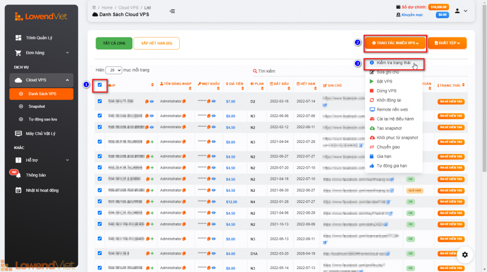Select Kiểm tra trạng thái menu item

393,63
